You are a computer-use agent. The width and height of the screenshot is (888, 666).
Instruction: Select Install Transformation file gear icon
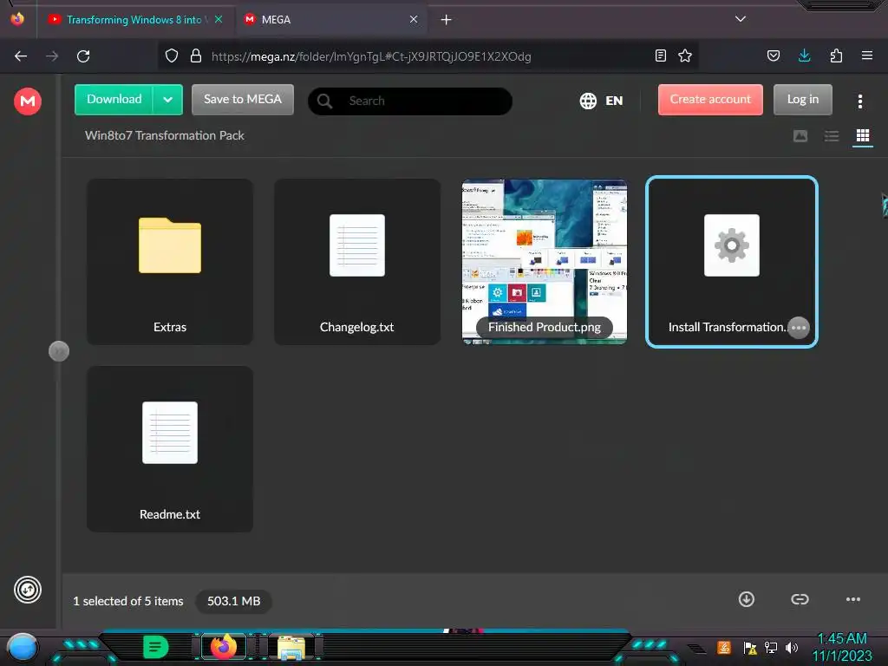pos(732,245)
